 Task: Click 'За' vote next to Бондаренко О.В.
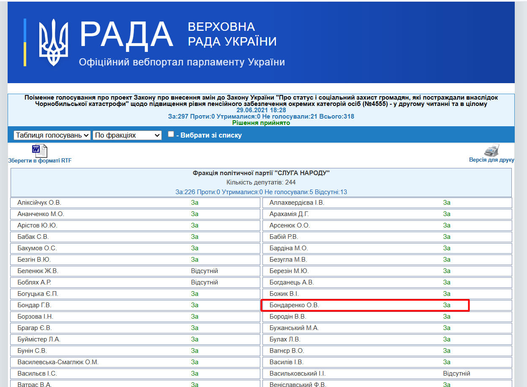click(447, 305)
